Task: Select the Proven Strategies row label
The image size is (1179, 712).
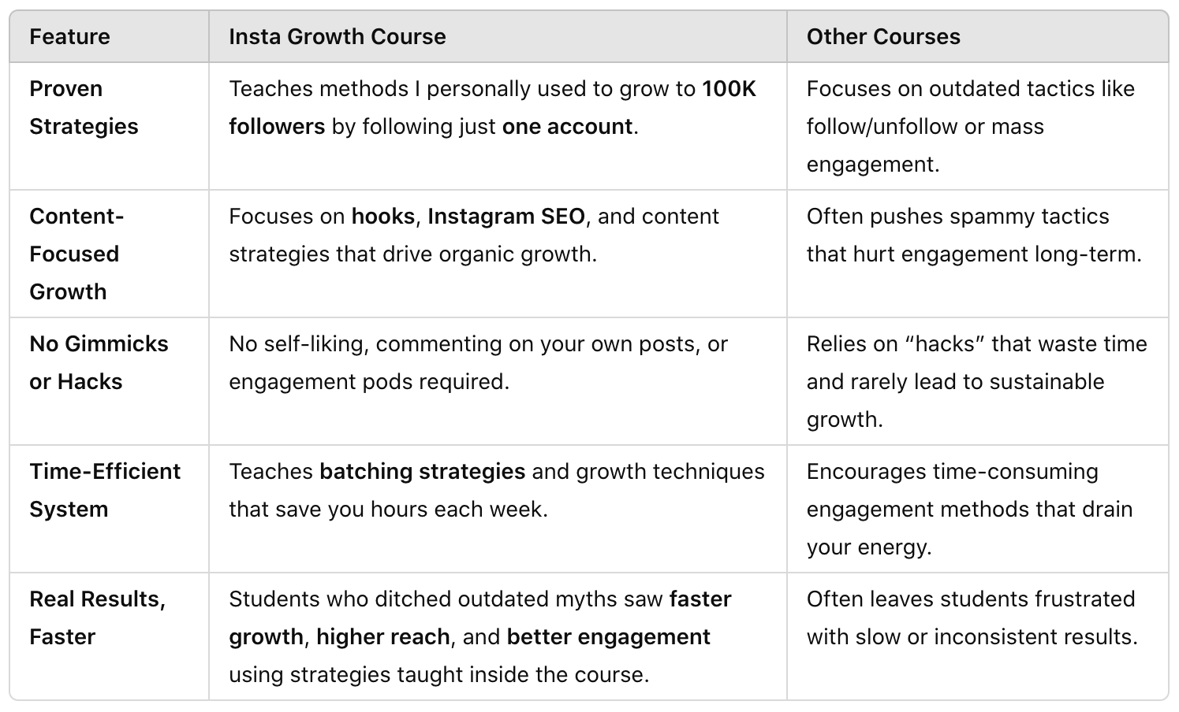Action: (x=84, y=107)
